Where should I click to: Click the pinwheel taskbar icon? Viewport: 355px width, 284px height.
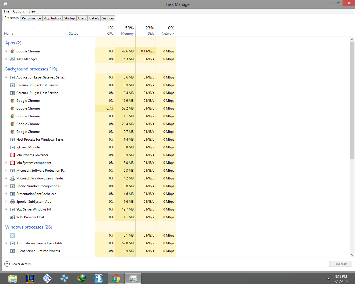click(64, 278)
